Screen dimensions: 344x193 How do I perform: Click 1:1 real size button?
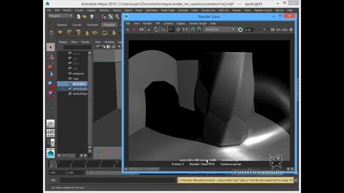click(185, 29)
